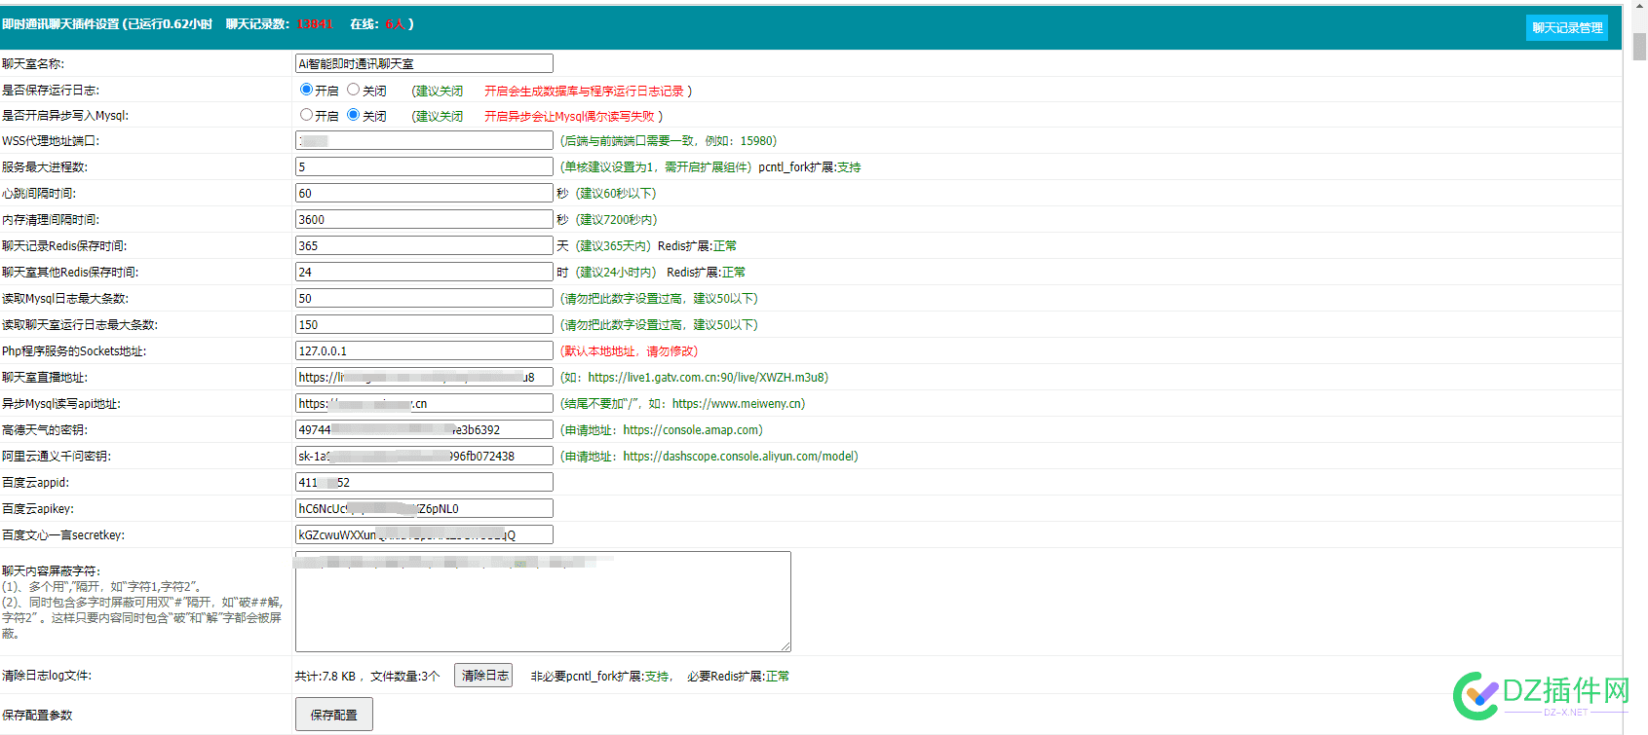Select 关闭 for 是否保存运行日志

coord(353,90)
